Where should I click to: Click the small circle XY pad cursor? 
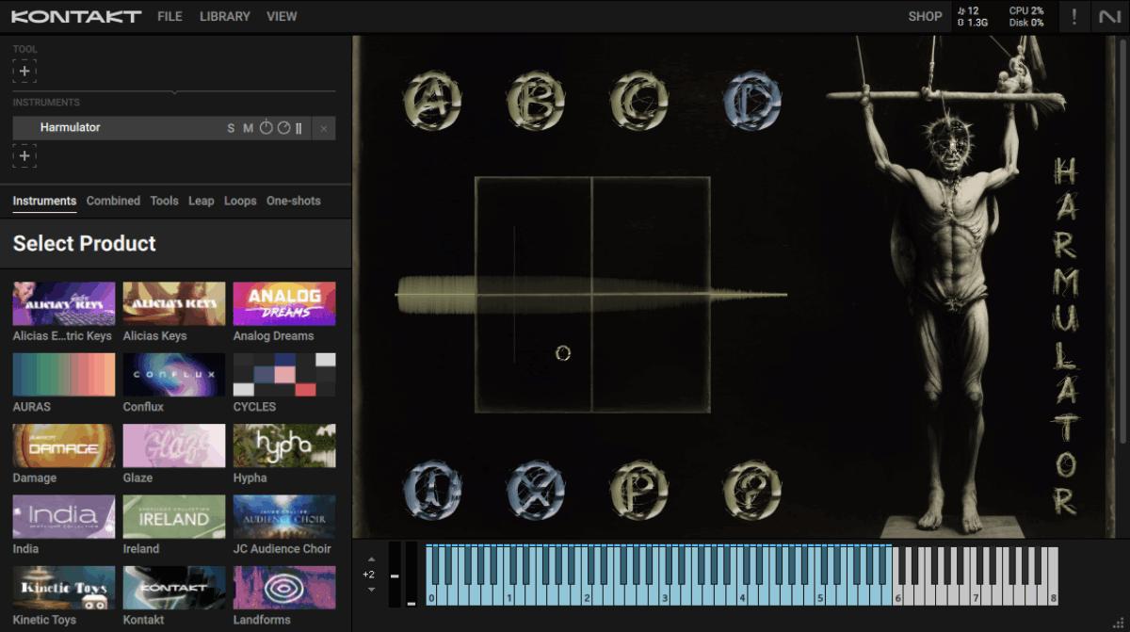pyautogui.click(x=563, y=353)
